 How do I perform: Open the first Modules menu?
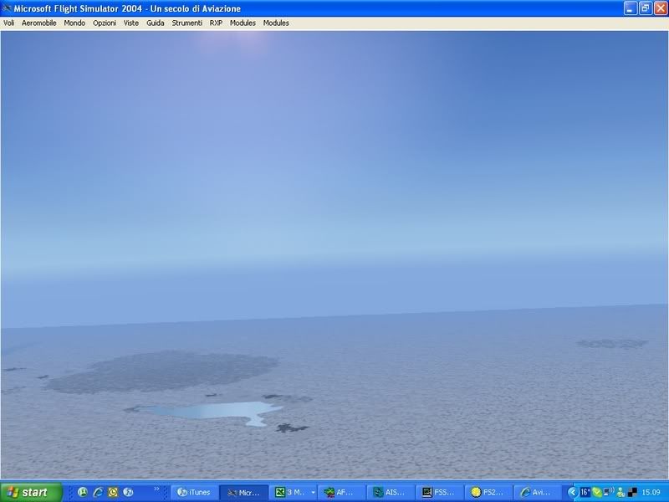coord(243,23)
